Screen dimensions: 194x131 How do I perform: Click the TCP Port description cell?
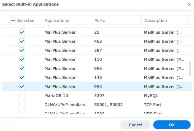(153, 105)
